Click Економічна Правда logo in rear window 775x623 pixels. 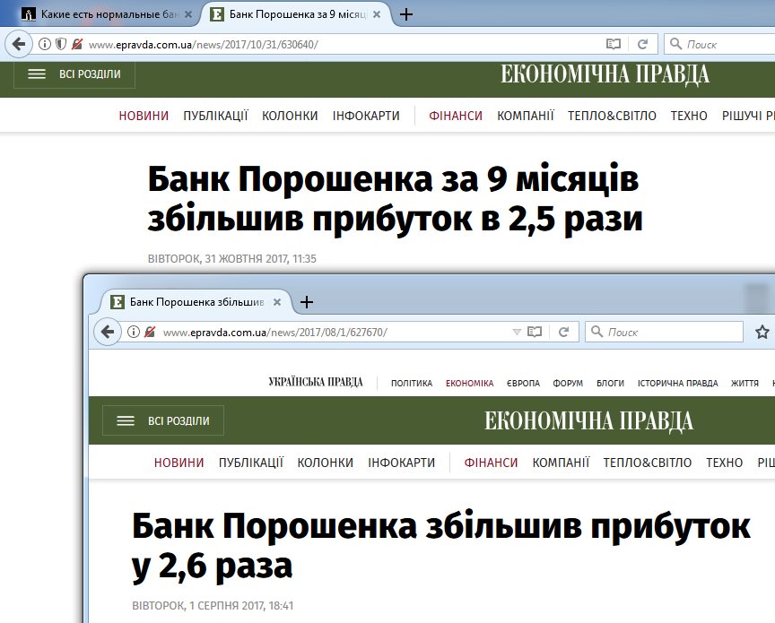coord(605,74)
